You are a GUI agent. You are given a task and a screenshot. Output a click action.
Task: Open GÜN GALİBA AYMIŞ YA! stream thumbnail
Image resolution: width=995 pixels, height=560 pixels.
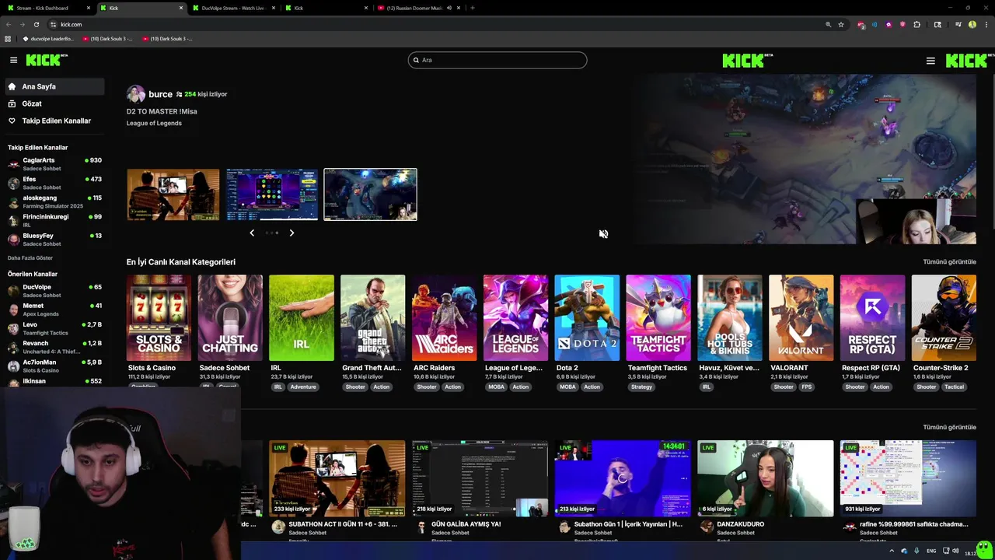pyautogui.click(x=480, y=478)
